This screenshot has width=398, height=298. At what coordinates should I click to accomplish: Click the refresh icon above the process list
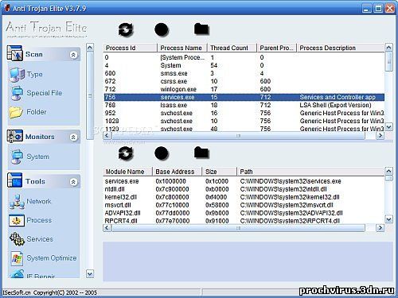click(x=125, y=29)
